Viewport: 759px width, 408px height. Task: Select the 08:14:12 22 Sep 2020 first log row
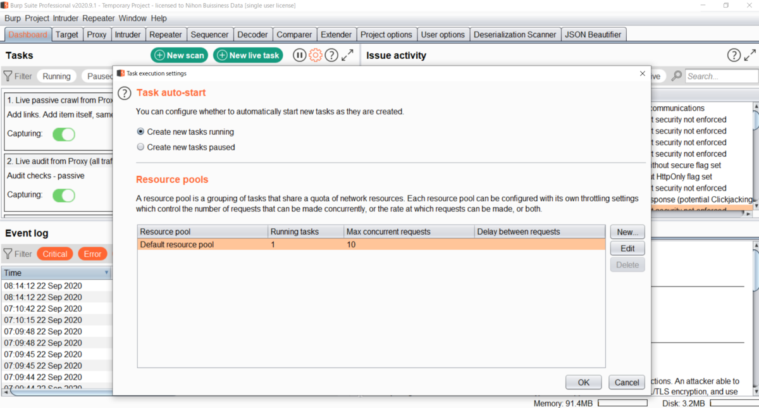click(x=56, y=286)
